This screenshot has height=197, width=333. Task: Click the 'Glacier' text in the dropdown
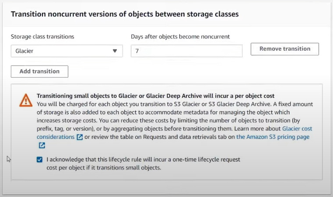pyautogui.click(x=25, y=51)
